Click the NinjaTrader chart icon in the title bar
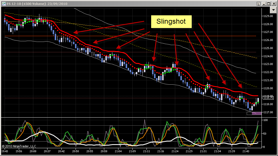Viewport: 278px width, 156px height. coord(4,4)
